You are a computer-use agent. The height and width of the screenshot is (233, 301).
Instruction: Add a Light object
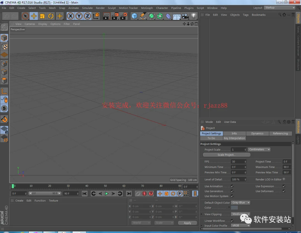(x=194, y=16)
